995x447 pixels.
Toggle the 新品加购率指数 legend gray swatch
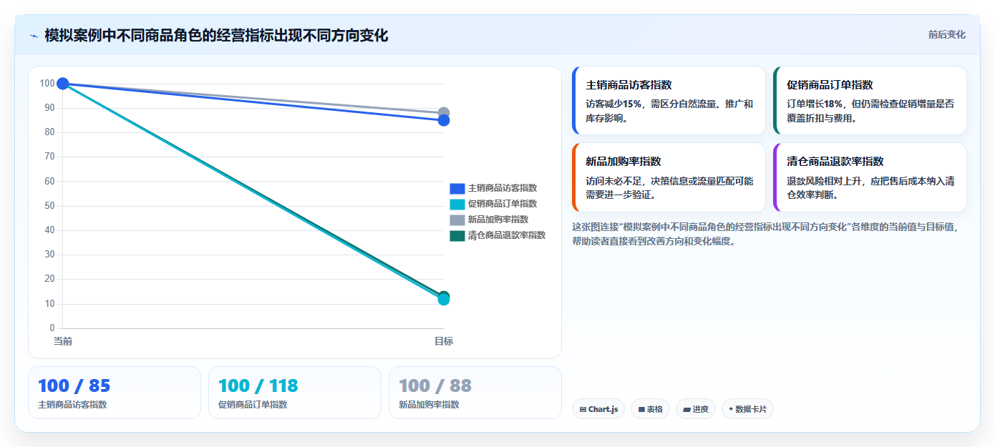(457, 220)
